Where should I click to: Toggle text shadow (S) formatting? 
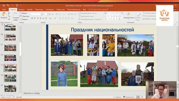pyautogui.click(x=40, y=18)
